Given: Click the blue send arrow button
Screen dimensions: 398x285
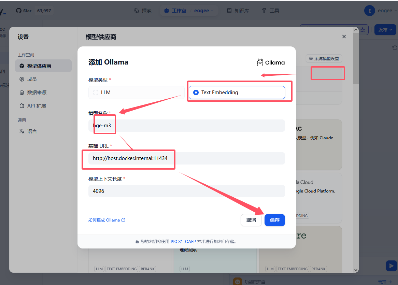Looking at the screenshot, I should [x=392, y=266].
